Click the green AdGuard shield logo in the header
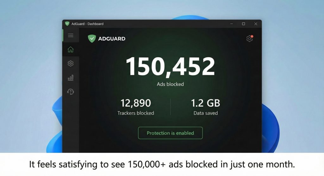 pos(92,39)
